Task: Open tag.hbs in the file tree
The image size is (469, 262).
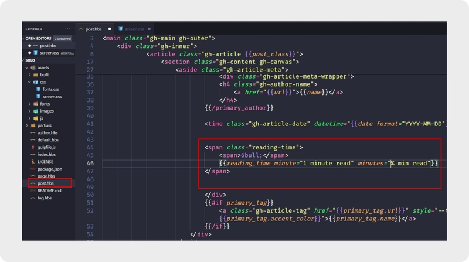Action: click(45, 198)
